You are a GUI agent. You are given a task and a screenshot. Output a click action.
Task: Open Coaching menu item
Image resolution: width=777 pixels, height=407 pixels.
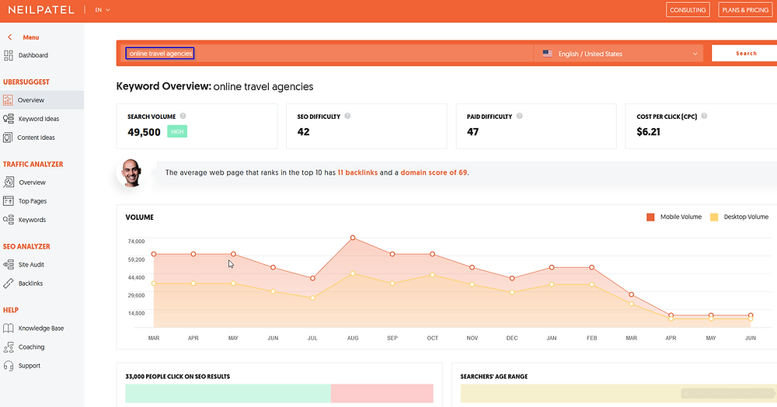tap(31, 347)
